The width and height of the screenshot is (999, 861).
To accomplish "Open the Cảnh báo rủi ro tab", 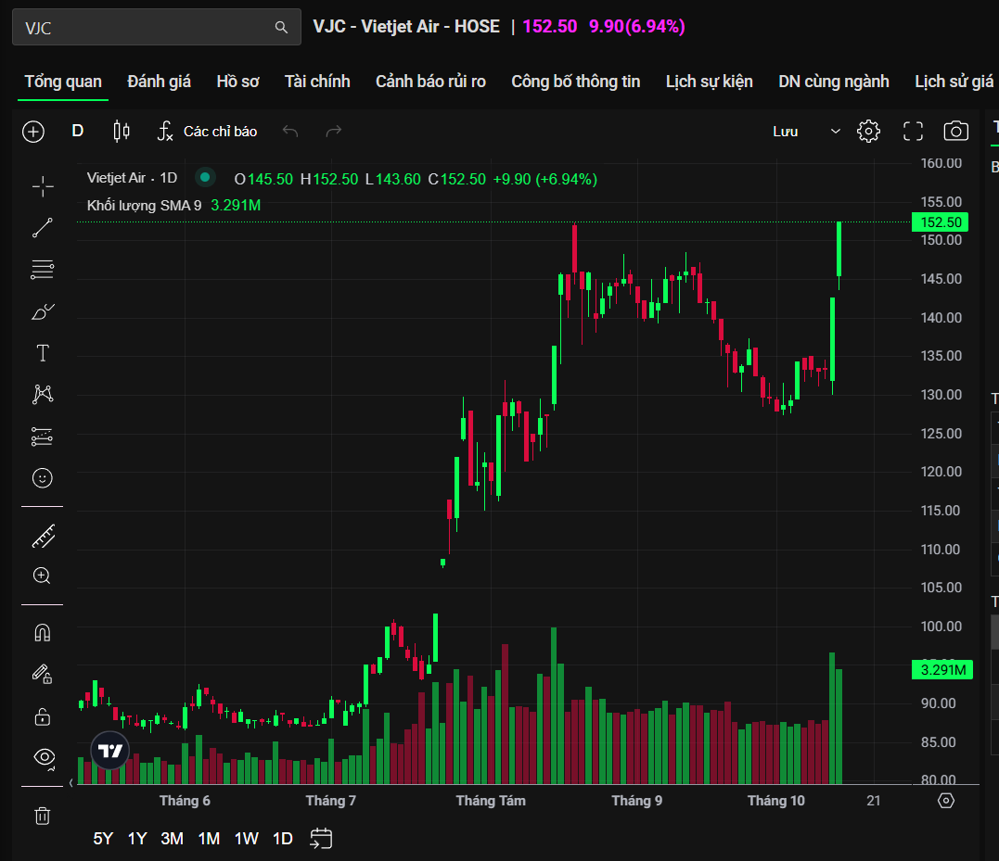I will (x=430, y=82).
